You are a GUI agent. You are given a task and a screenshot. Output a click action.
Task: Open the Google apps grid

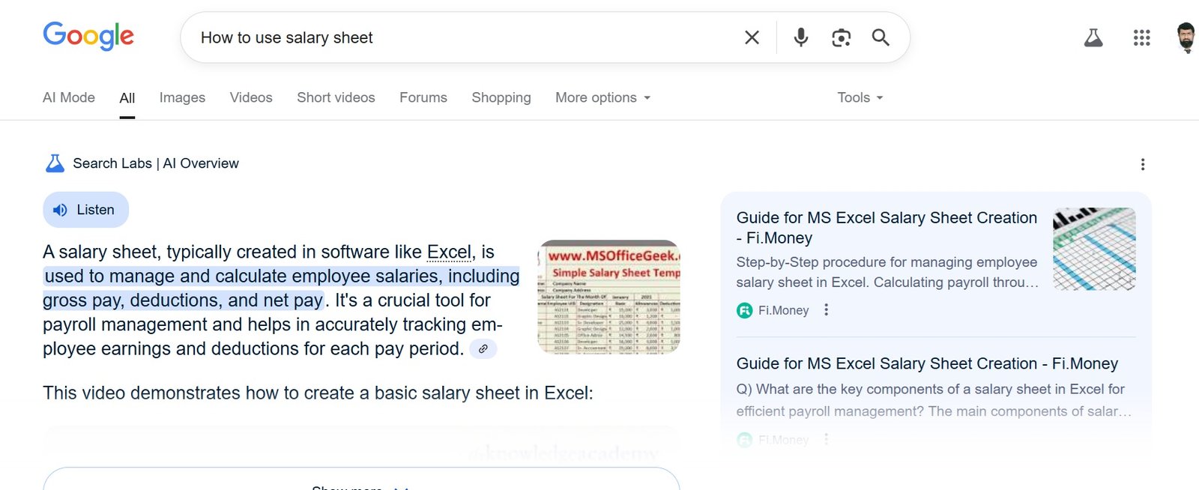coord(1141,37)
